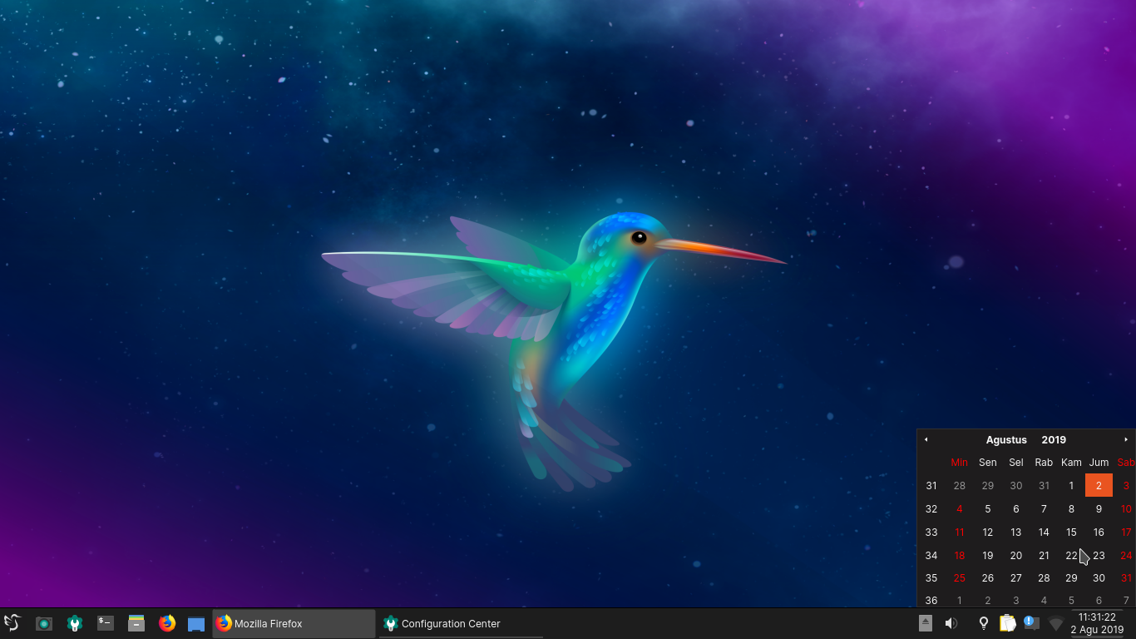The width and height of the screenshot is (1136, 639).
Task: Select August 14 in the calendar
Action: point(1044,532)
